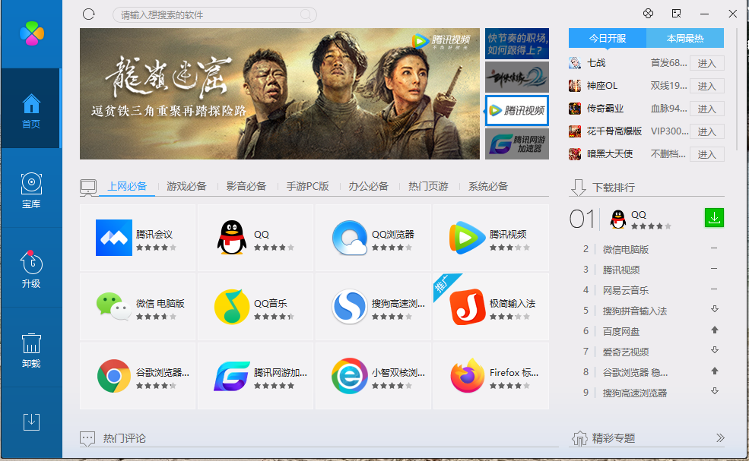Image resolution: width=749 pixels, height=461 pixels.
Task: Click 爱奇艺视频 in download ranking
Action: 626,352
